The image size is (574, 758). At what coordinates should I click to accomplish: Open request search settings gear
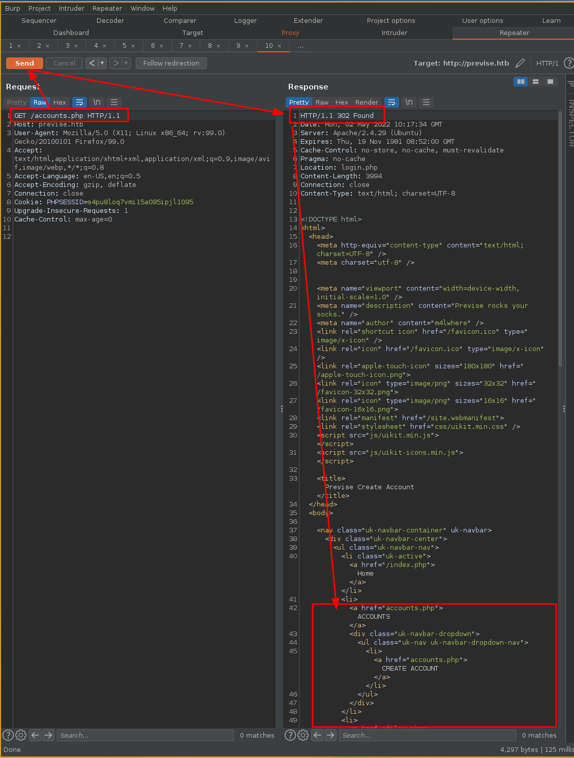(x=21, y=735)
